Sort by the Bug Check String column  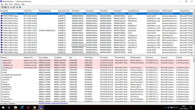[48, 11]
